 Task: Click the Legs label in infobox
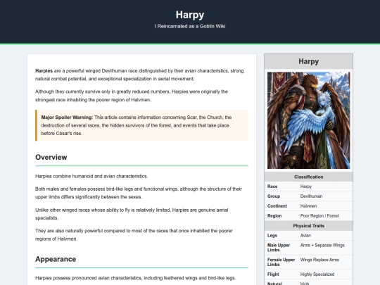tap(272, 235)
